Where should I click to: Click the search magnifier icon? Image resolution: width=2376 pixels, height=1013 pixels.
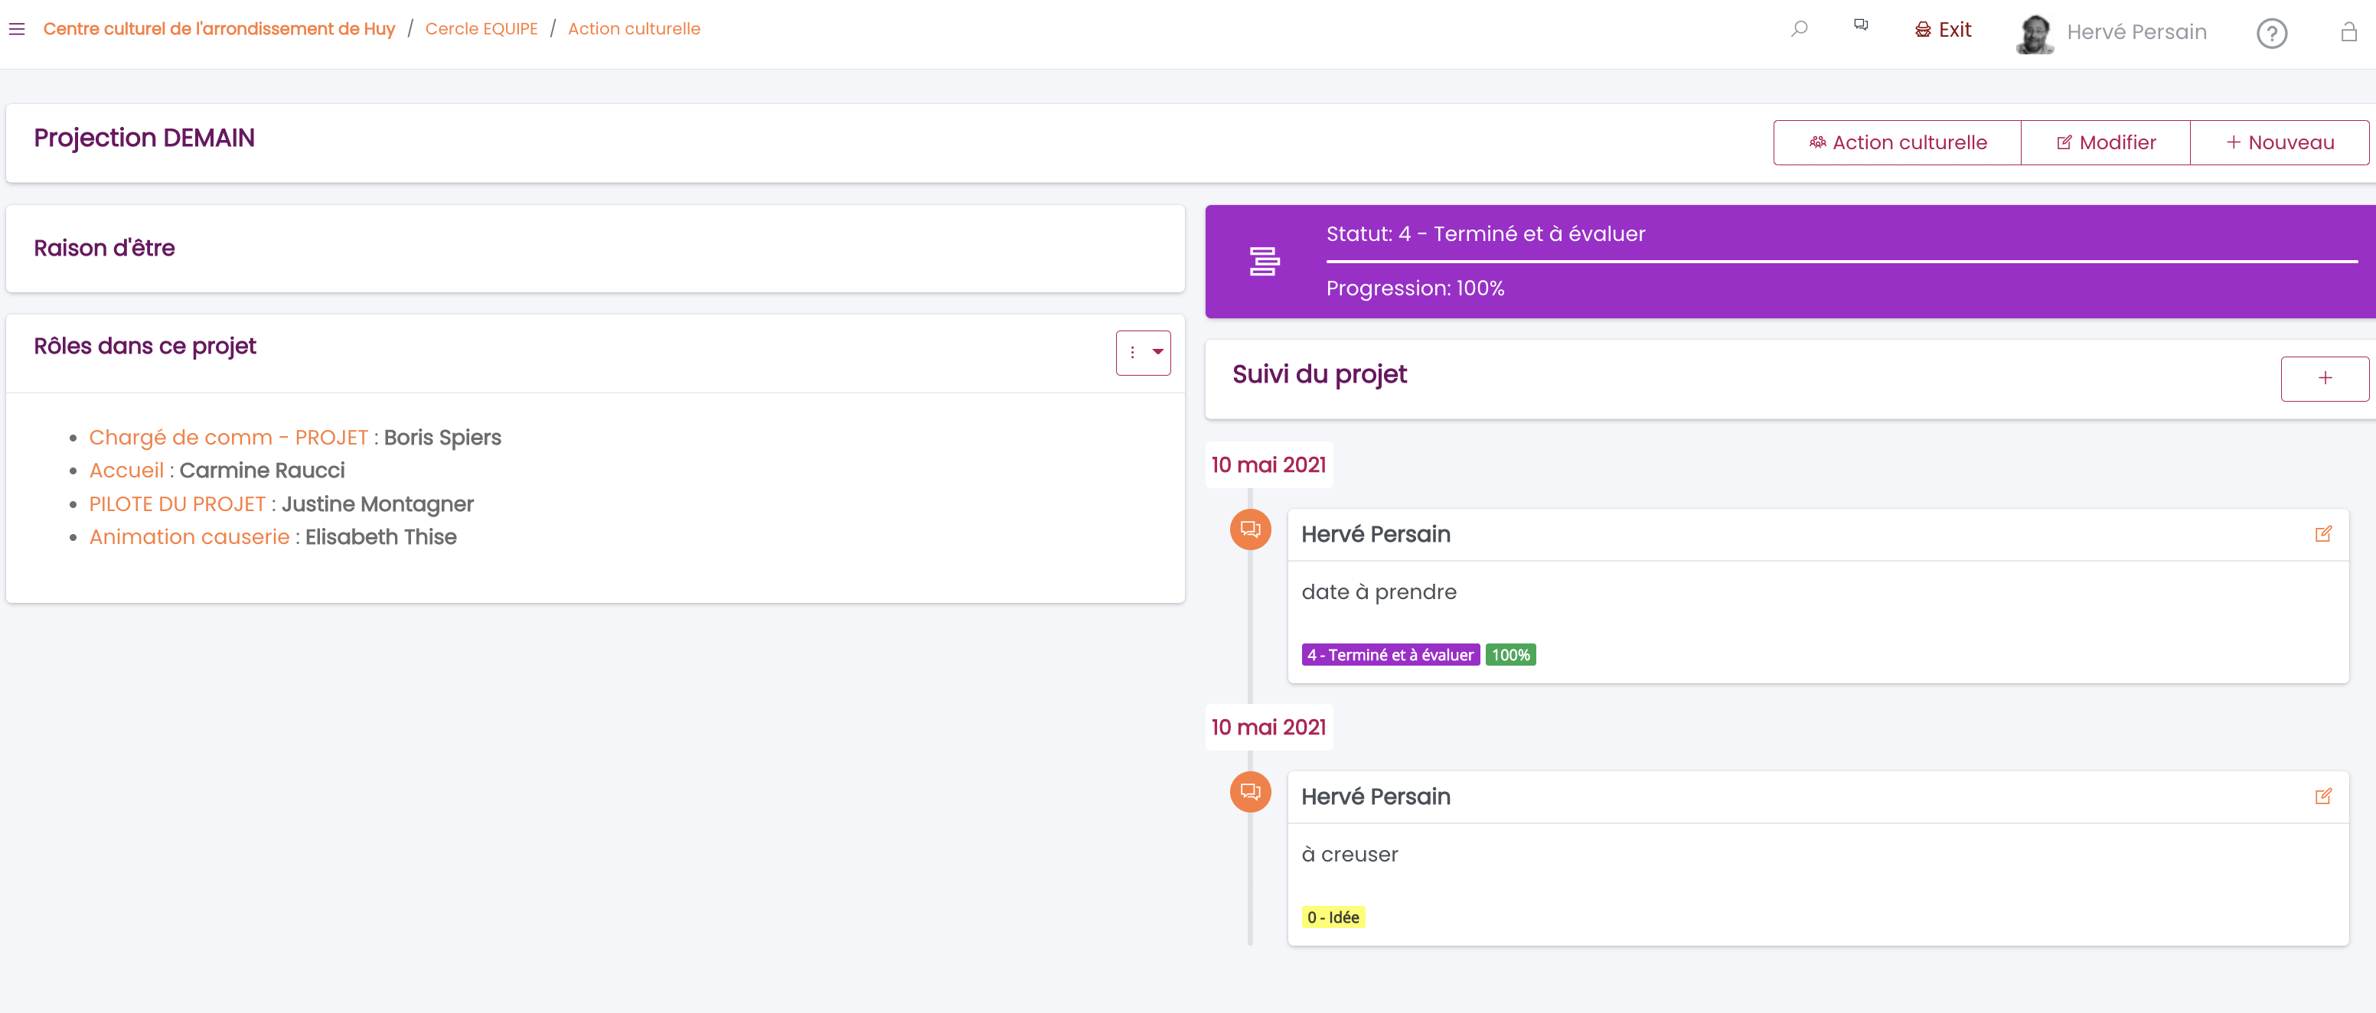[x=1799, y=28]
